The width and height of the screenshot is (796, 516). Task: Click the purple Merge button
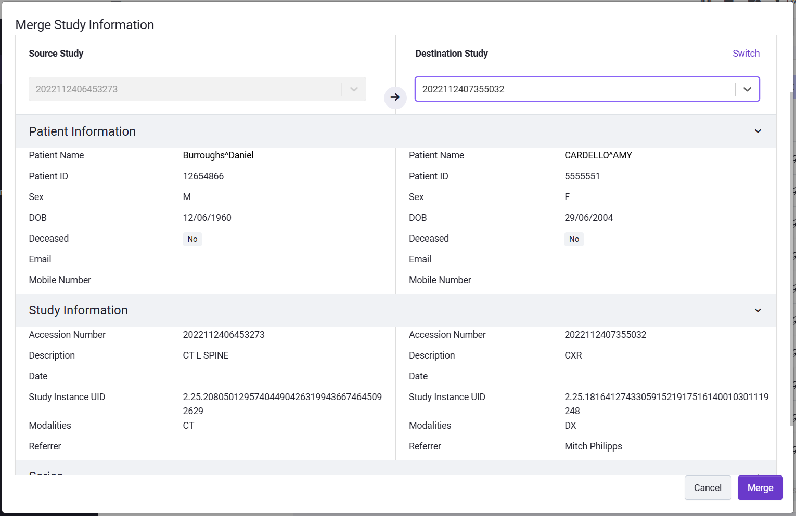pyautogui.click(x=760, y=488)
